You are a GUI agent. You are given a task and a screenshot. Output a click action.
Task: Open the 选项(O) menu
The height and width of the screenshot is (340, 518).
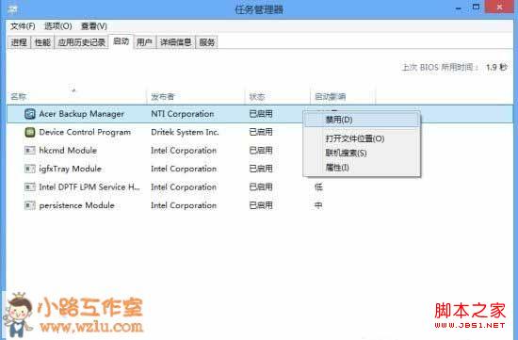click(58, 26)
